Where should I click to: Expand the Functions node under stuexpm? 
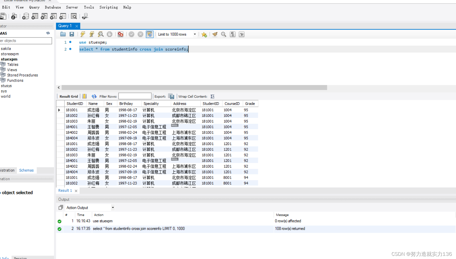pyautogui.click(x=15, y=80)
